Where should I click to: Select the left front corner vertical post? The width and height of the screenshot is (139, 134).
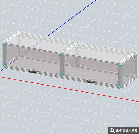(x=4, y=55)
